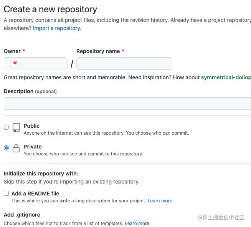Viewport: 251px width, 227px height.
Task: Click the Add a README file label
Action: coord(35,194)
